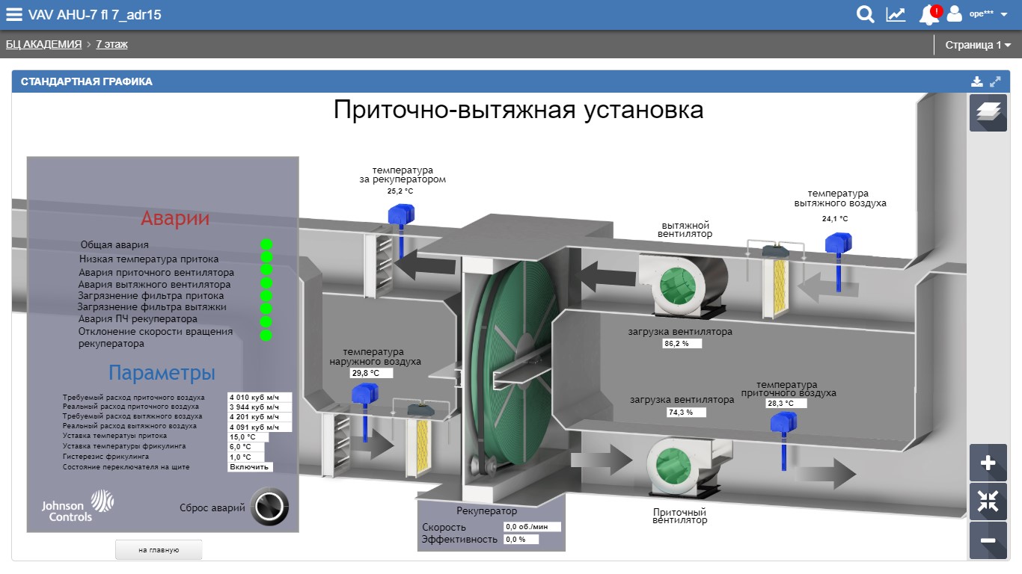The width and height of the screenshot is (1022, 574).
Task: Select the Уставка температуры притока value field
Action: [248, 437]
